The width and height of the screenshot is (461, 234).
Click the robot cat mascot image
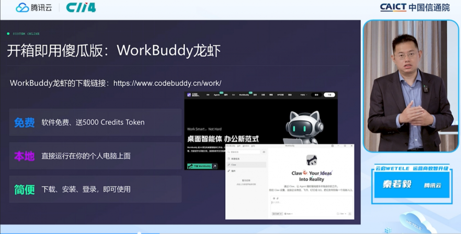[302, 126]
